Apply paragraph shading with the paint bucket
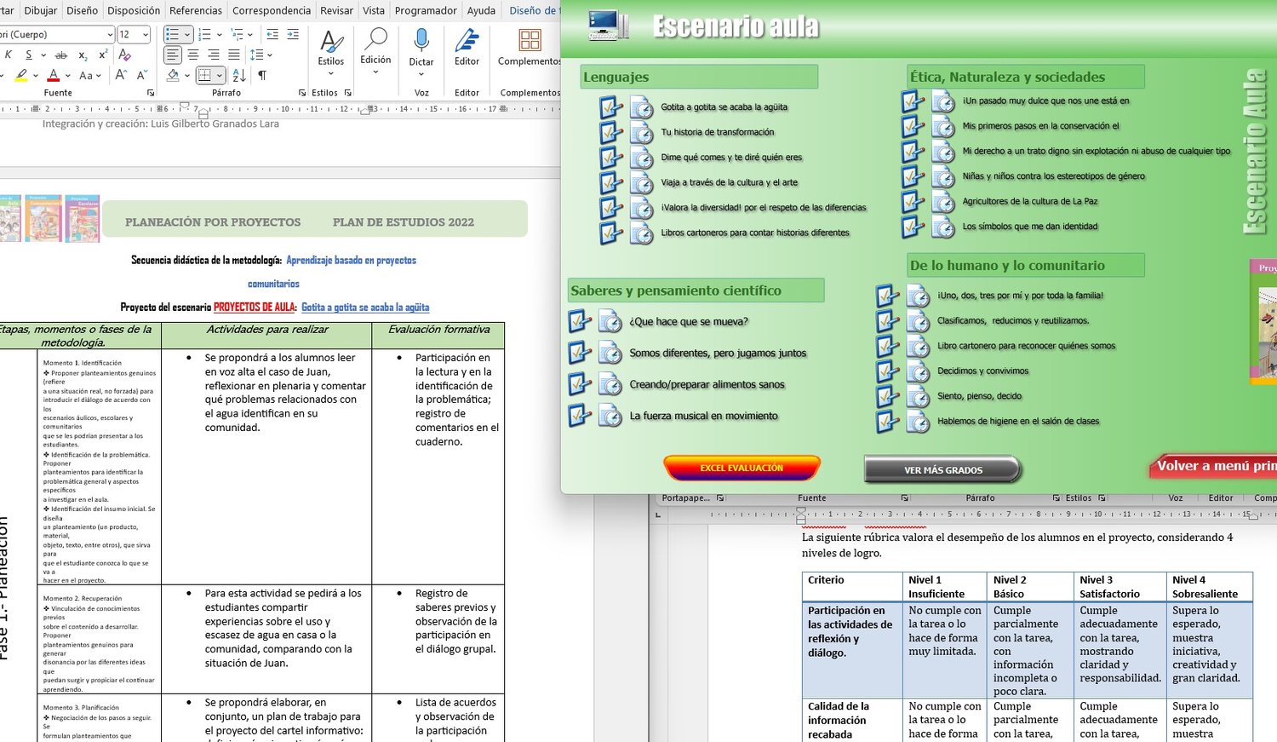The height and width of the screenshot is (742, 1277). [173, 76]
